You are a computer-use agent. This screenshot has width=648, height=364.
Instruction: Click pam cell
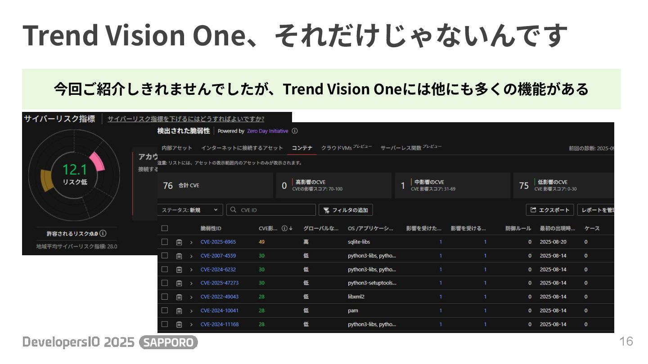(353, 311)
